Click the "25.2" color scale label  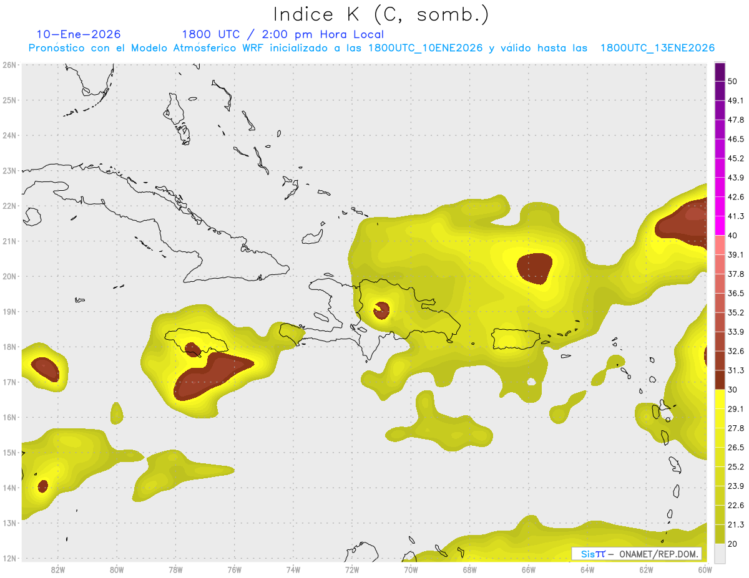[735, 466]
